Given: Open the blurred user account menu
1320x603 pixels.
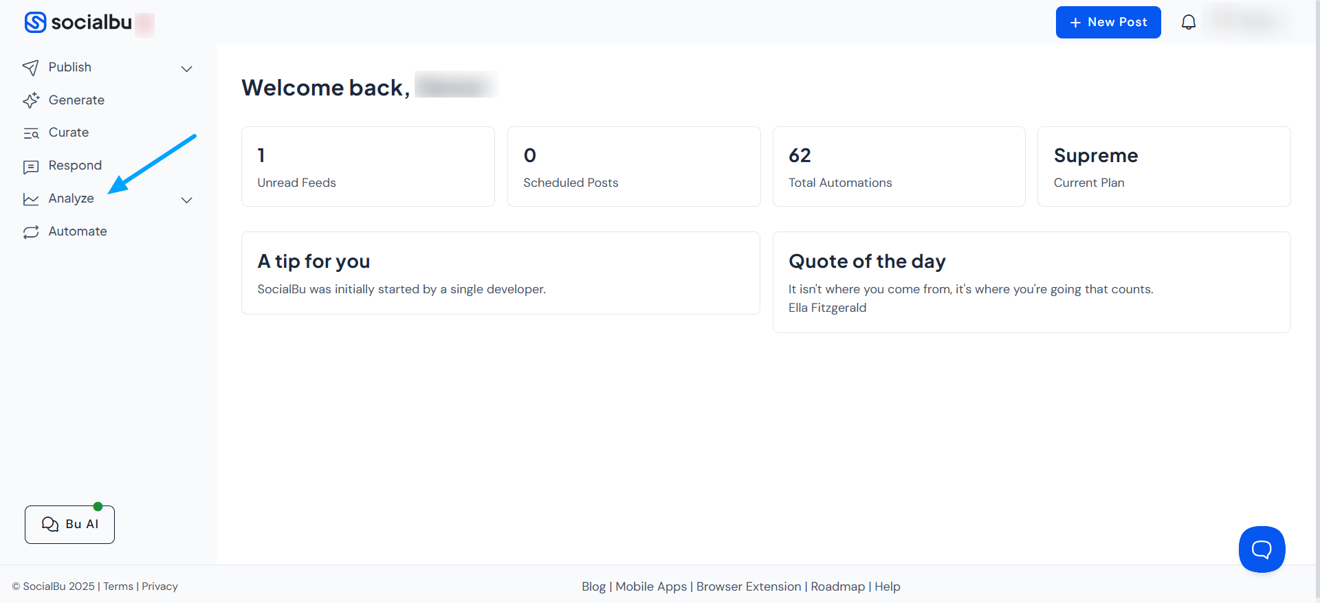Looking at the screenshot, I should click(1248, 22).
